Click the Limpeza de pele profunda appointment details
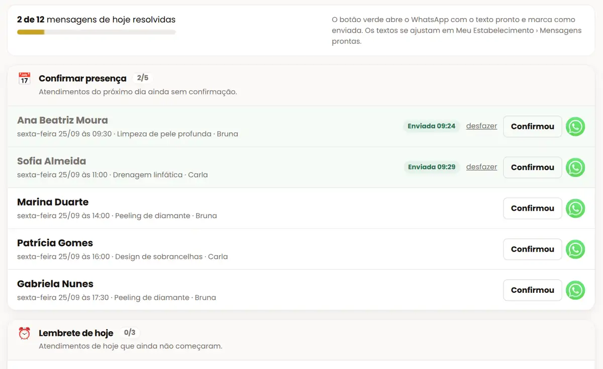603x369 pixels. tap(128, 134)
